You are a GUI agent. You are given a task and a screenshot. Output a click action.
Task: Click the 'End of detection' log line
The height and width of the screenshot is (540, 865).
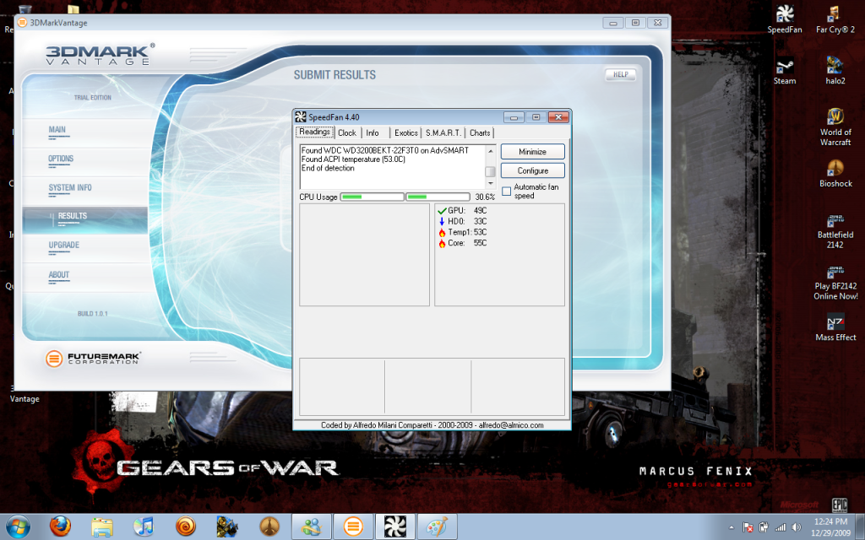tap(328, 168)
